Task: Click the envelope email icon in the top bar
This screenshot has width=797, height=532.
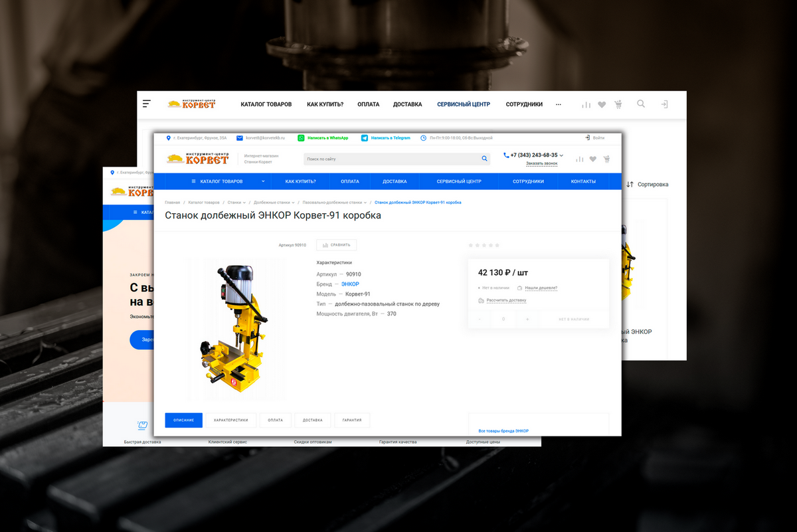Action: [x=239, y=137]
